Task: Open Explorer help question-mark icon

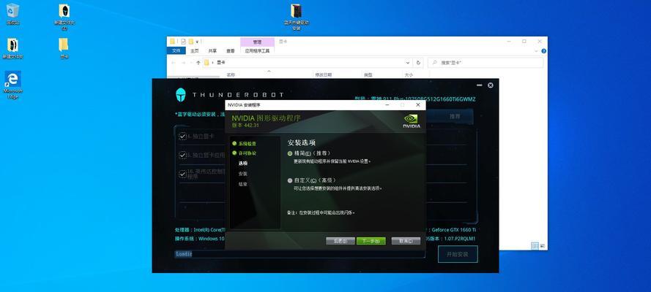Action: (x=543, y=51)
